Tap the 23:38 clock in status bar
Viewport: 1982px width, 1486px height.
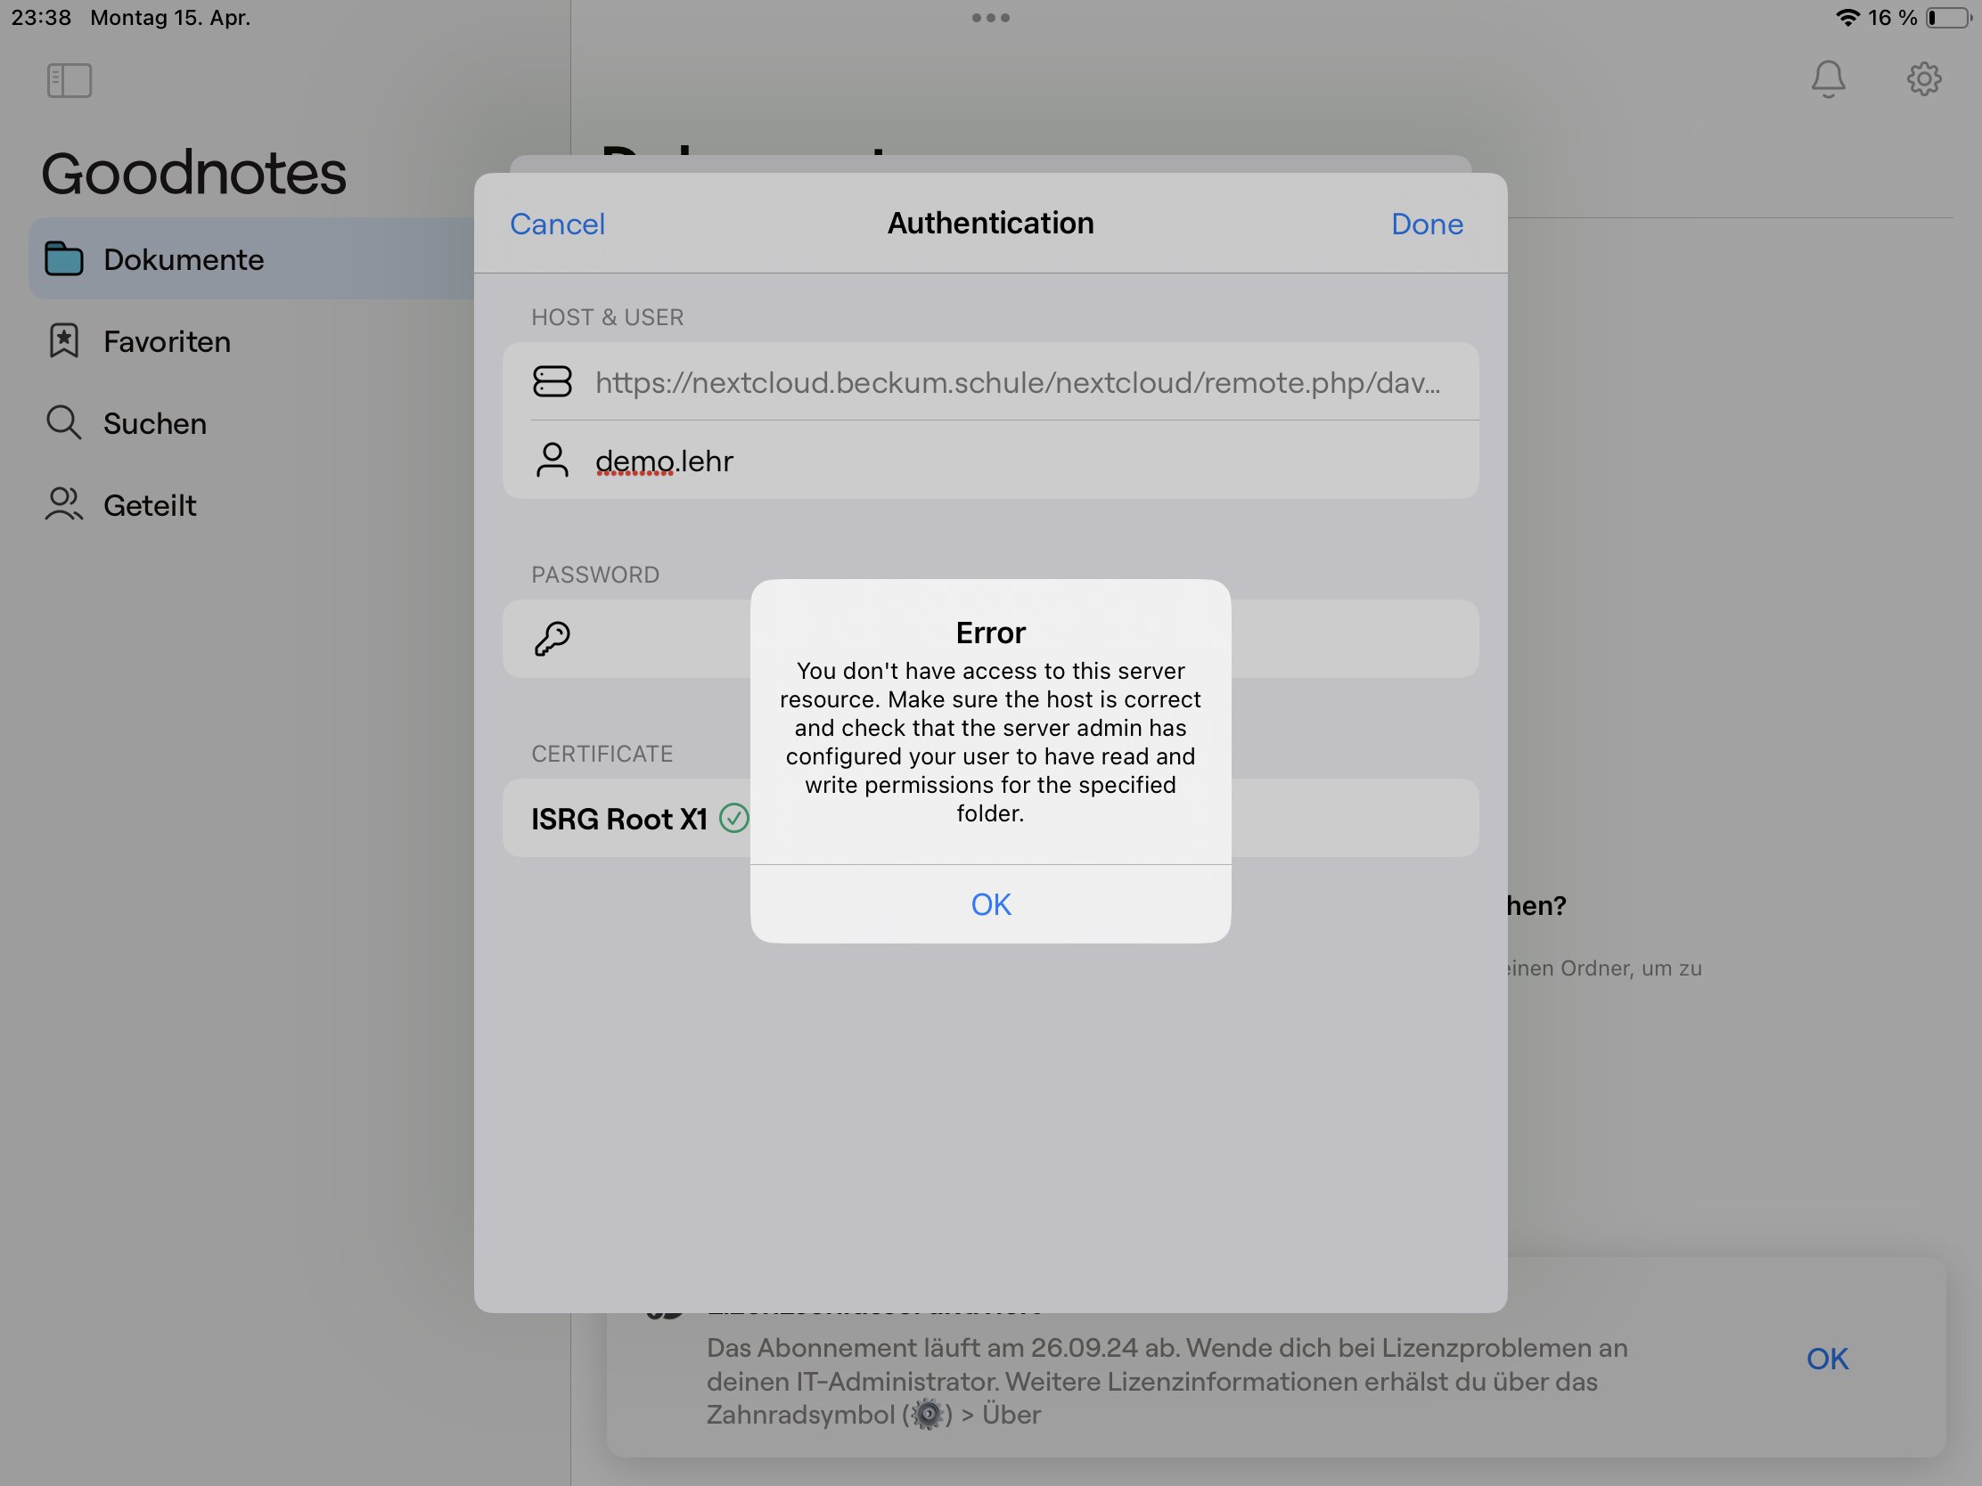point(41,17)
